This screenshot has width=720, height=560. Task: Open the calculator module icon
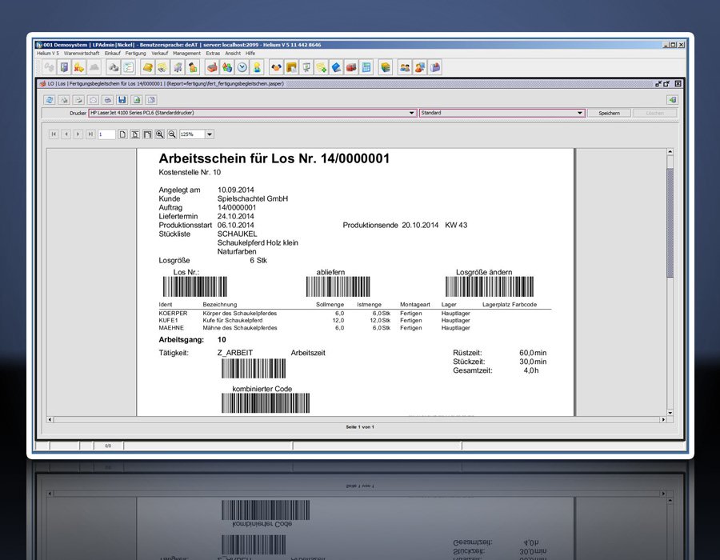pyautogui.click(x=366, y=67)
